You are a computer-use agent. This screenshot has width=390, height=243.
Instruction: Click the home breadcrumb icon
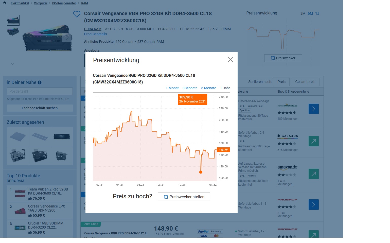pyautogui.click(x=4, y=3)
